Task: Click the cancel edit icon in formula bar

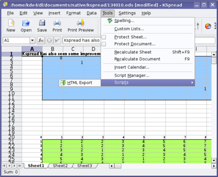Action: (49, 41)
